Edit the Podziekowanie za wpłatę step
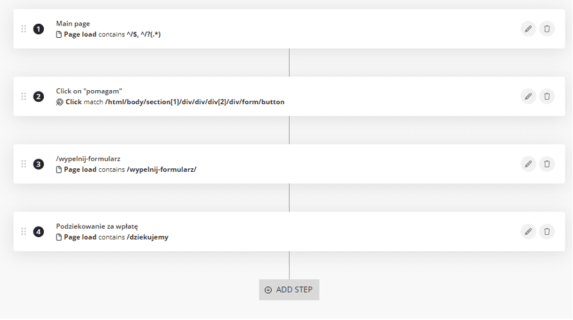The image size is (573, 320). pos(528,232)
